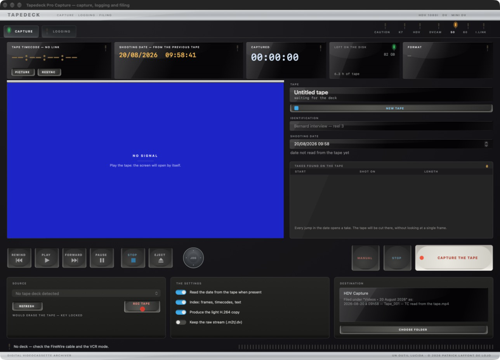Hit the Stop button with the blue square
This screenshot has width=500, height=360.
(x=133, y=258)
